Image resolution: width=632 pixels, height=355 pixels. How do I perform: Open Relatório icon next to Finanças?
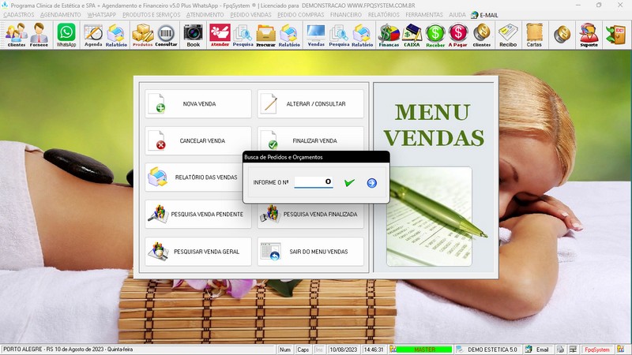pos(362,35)
